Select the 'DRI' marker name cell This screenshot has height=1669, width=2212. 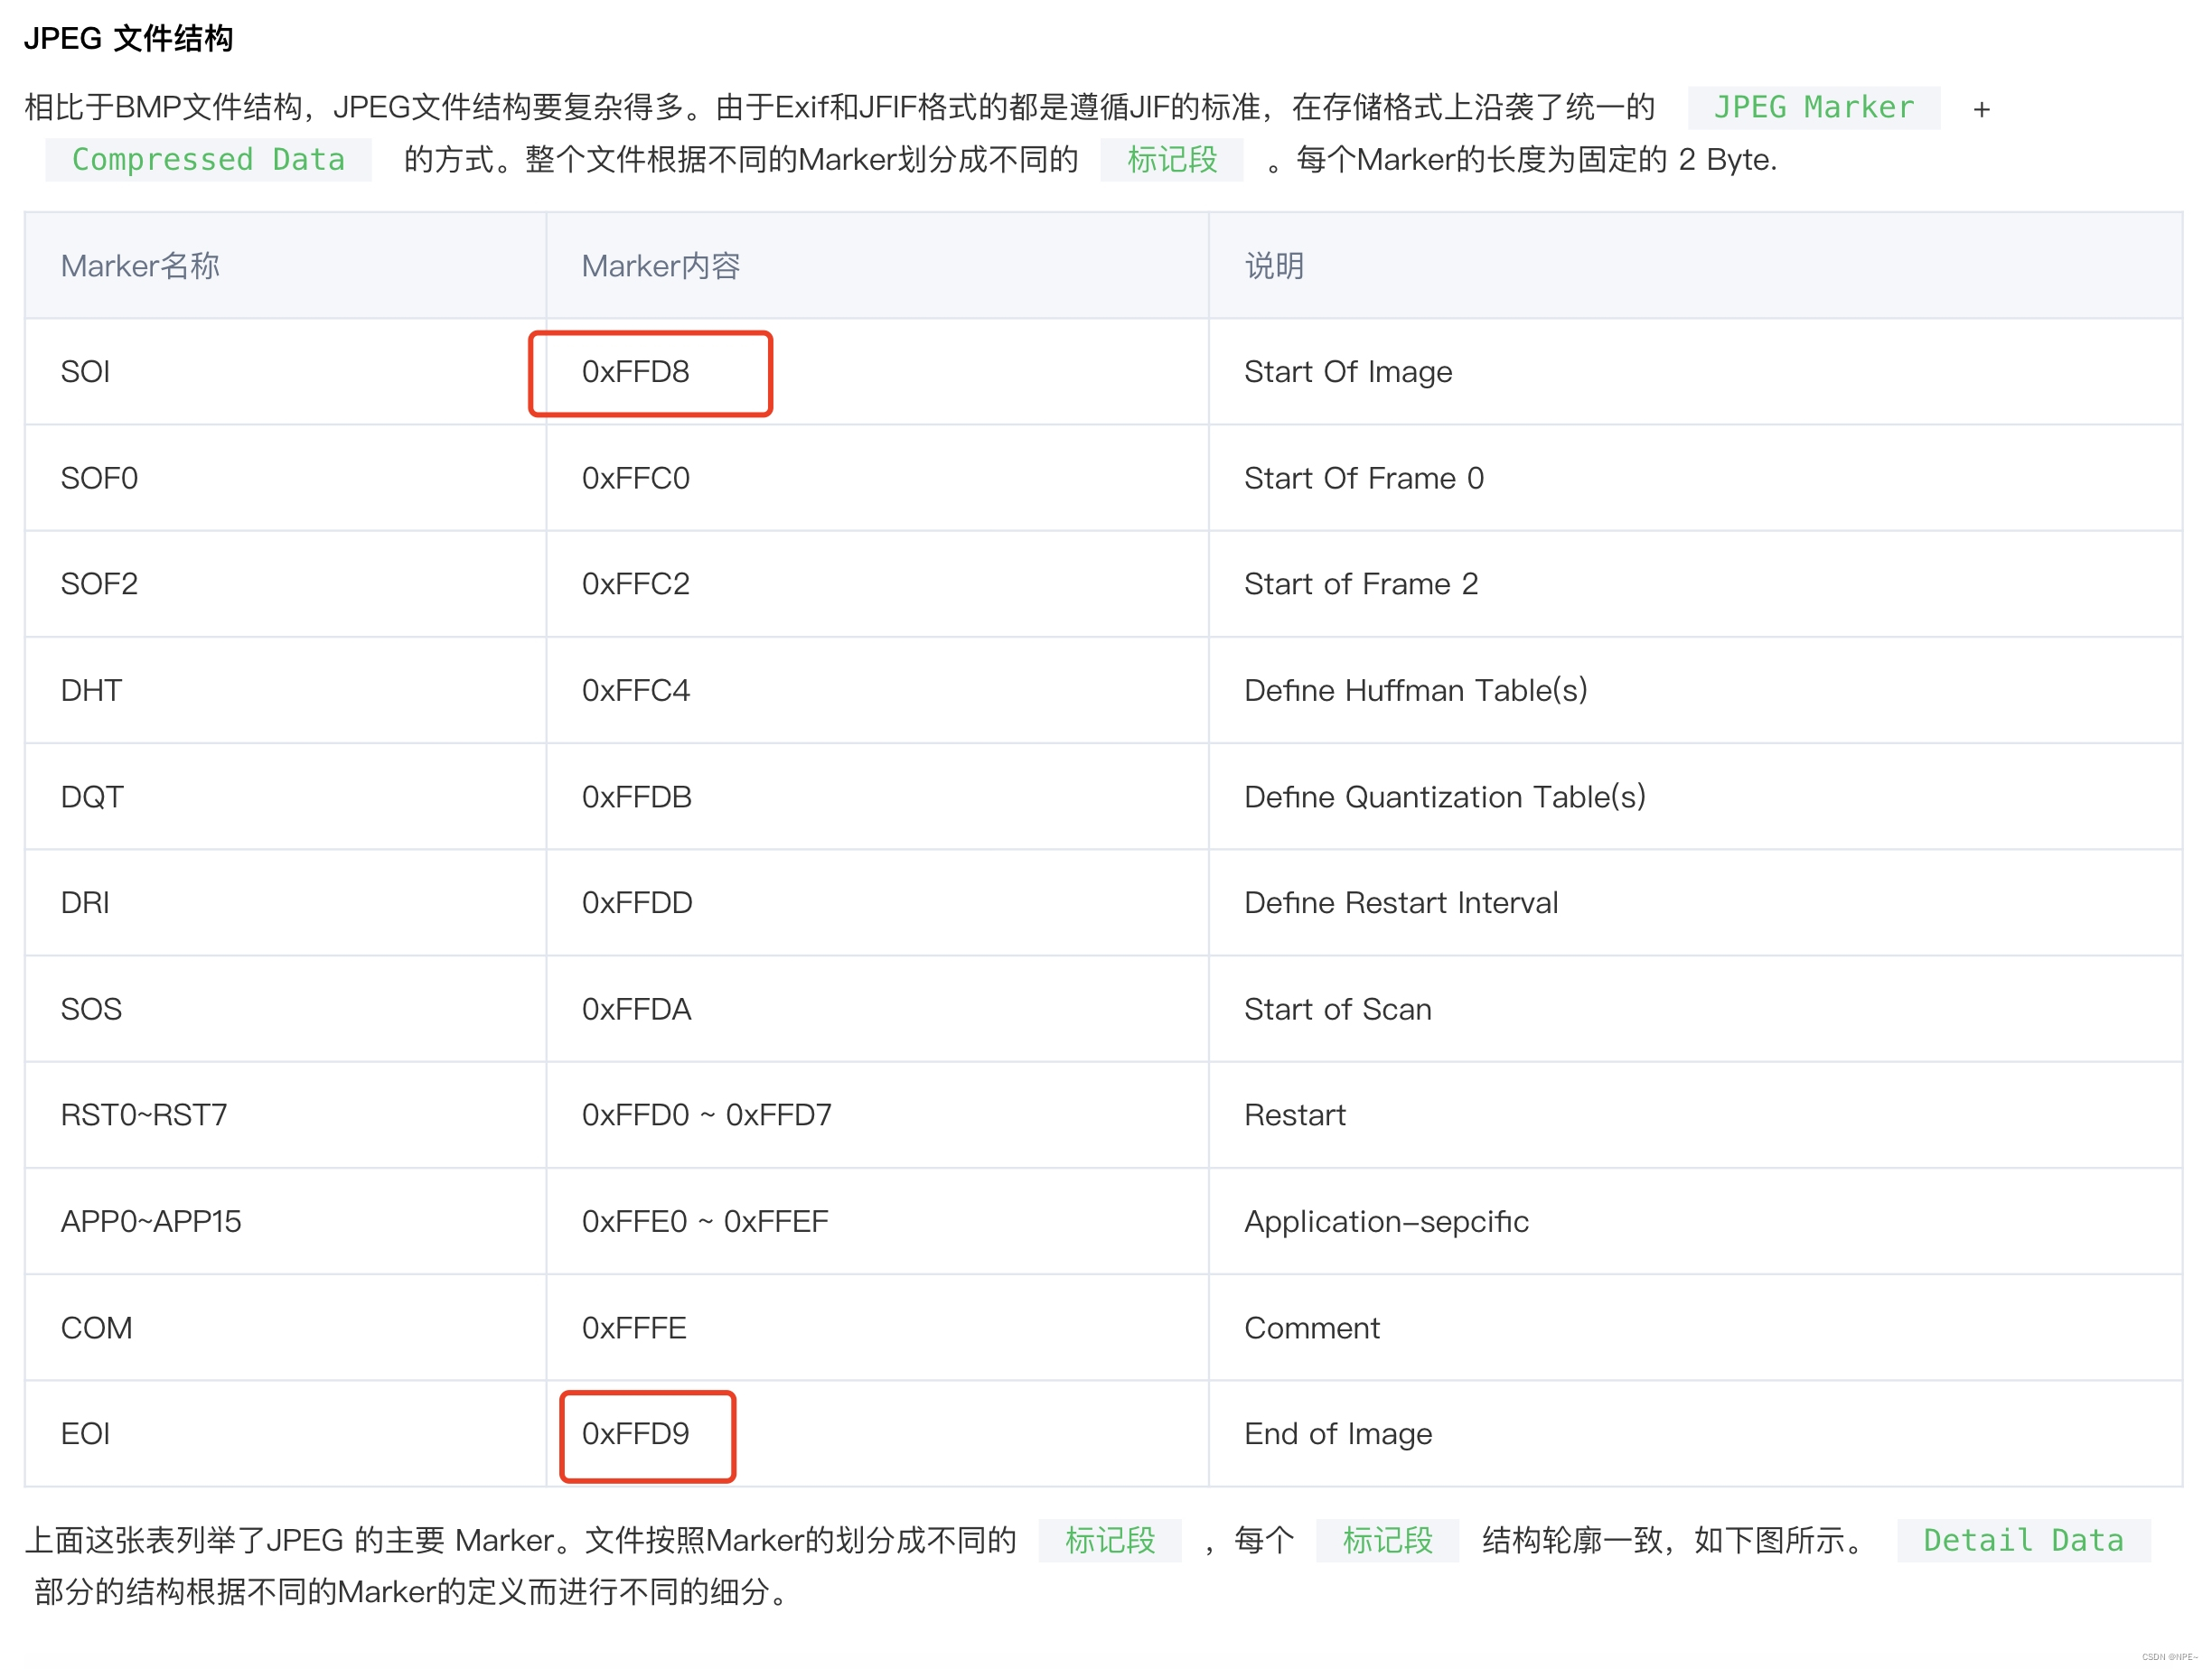[285, 903]
